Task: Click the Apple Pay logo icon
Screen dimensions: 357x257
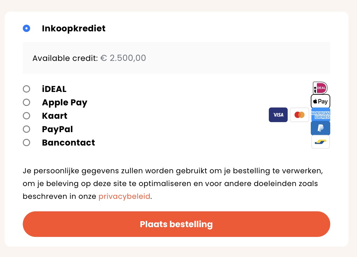Action: pos(320,101)
